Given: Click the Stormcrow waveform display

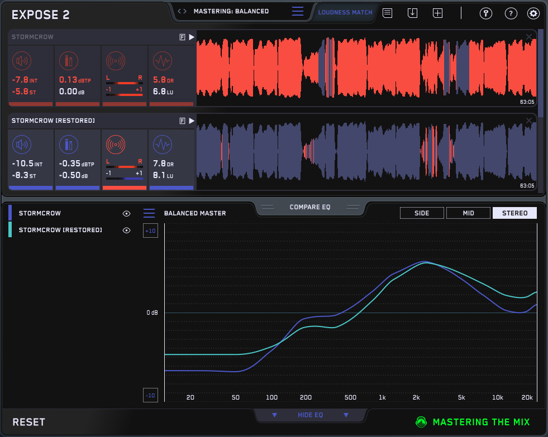Looking at the screenshot, I should point(366,68).
